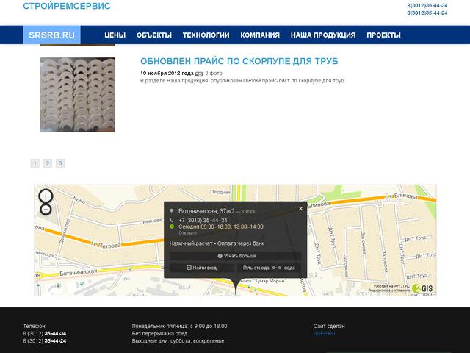Image resolution: width=470 pixels, height=353 pixels.
Task: Open the pipe shell photo thumbnail
Action: [x=77, y=95]
